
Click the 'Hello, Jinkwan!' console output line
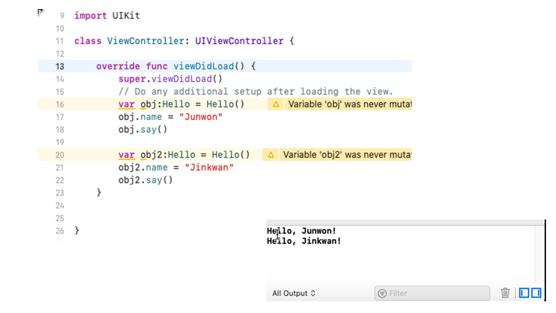tap(304, 241)
